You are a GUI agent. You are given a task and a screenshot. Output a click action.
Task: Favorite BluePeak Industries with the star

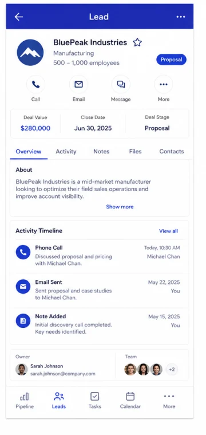137,42
